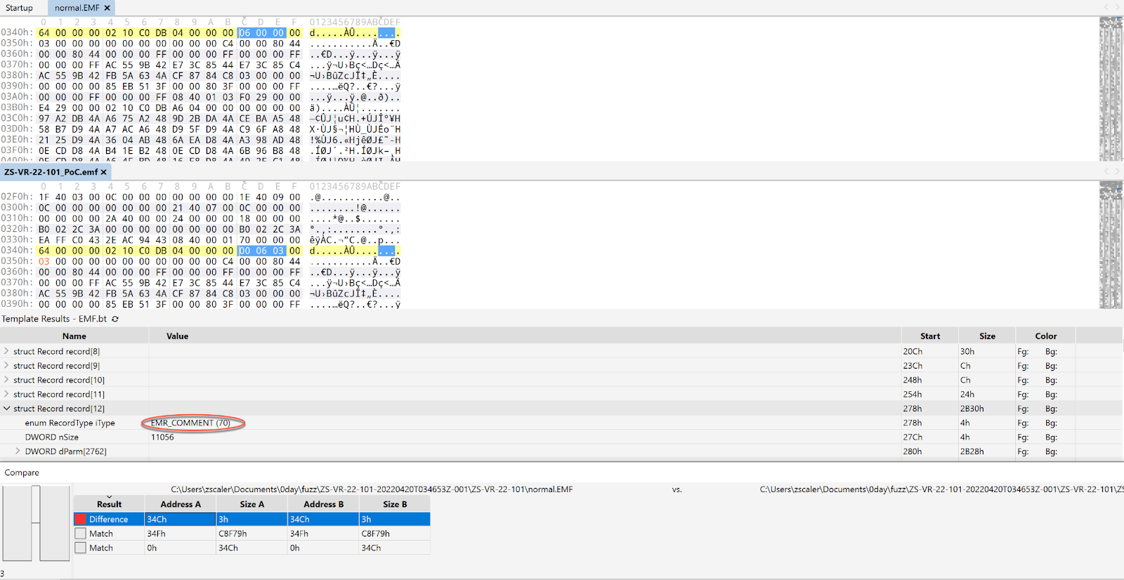The height and width of the screenshot is (580, 1124).
Task: Click the box beside Match at 0h
Action: [x=81, y=548]
